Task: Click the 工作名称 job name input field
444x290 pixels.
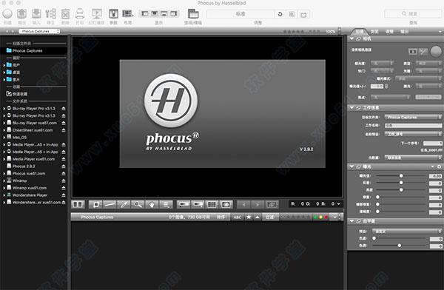Action: point(413,125)
